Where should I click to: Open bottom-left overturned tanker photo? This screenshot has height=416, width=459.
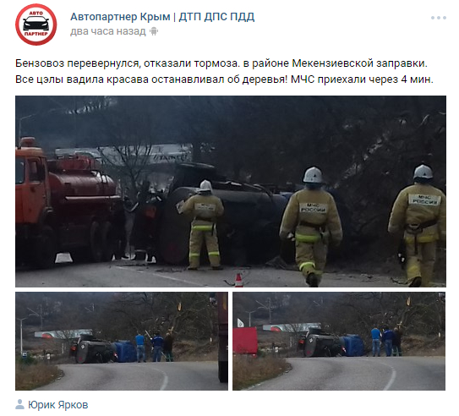pos(122,341)
